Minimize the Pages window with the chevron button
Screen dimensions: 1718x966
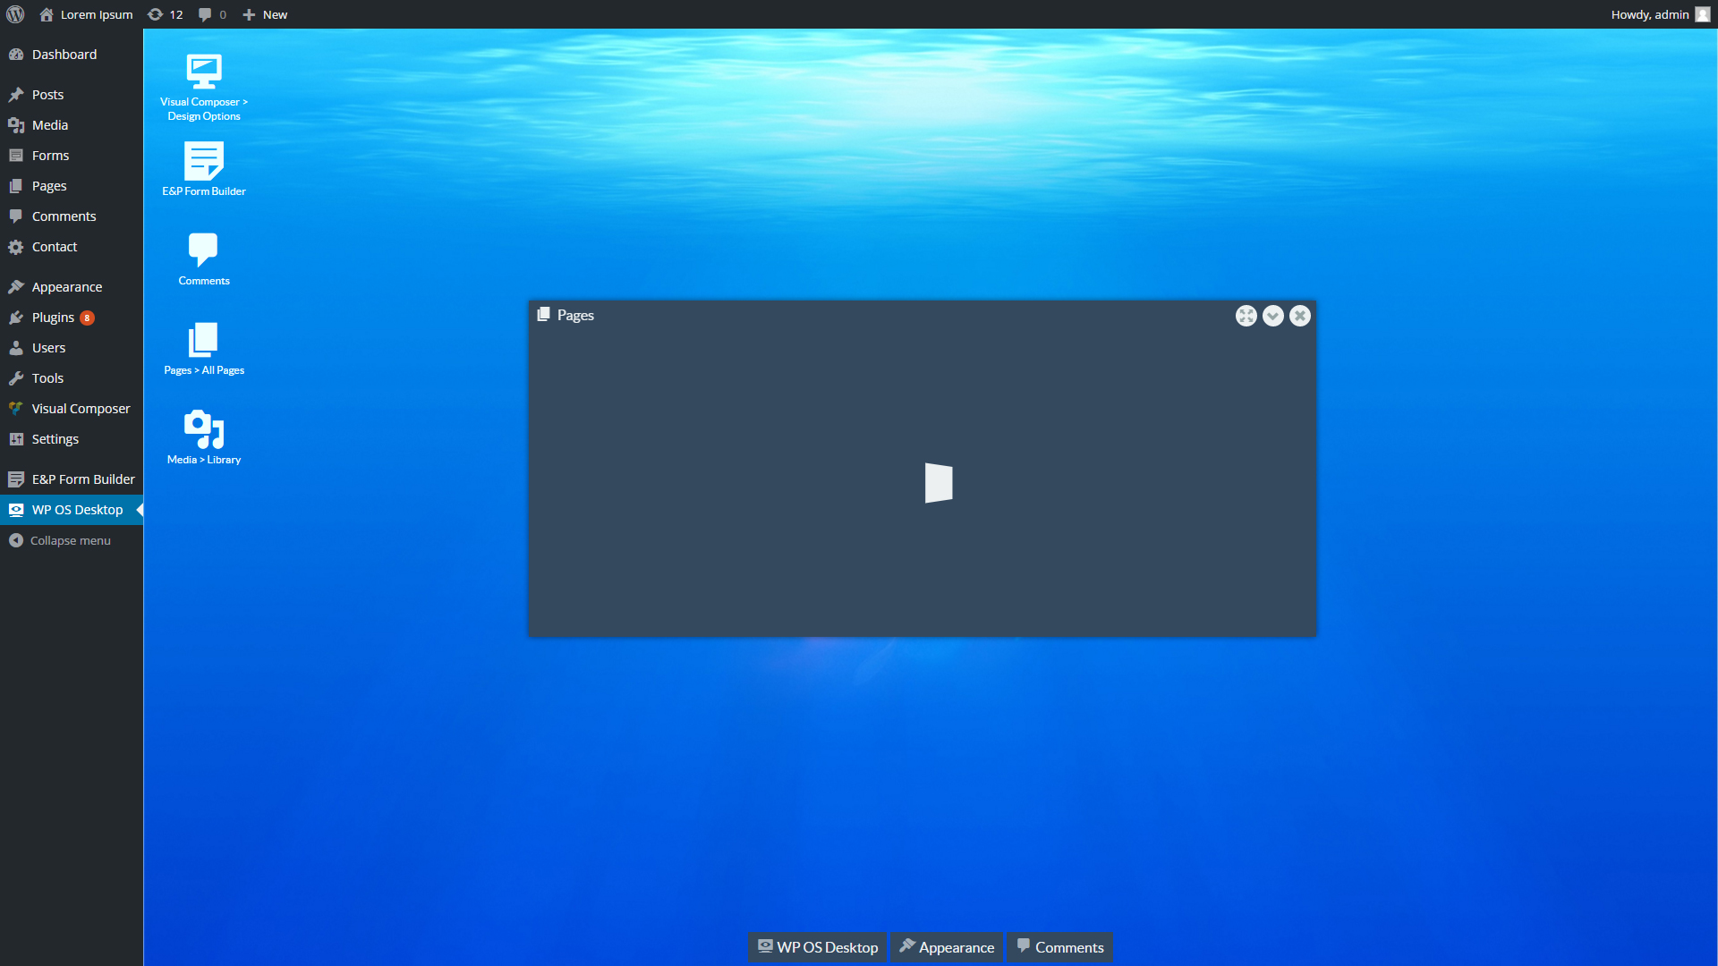point(1273,316)
